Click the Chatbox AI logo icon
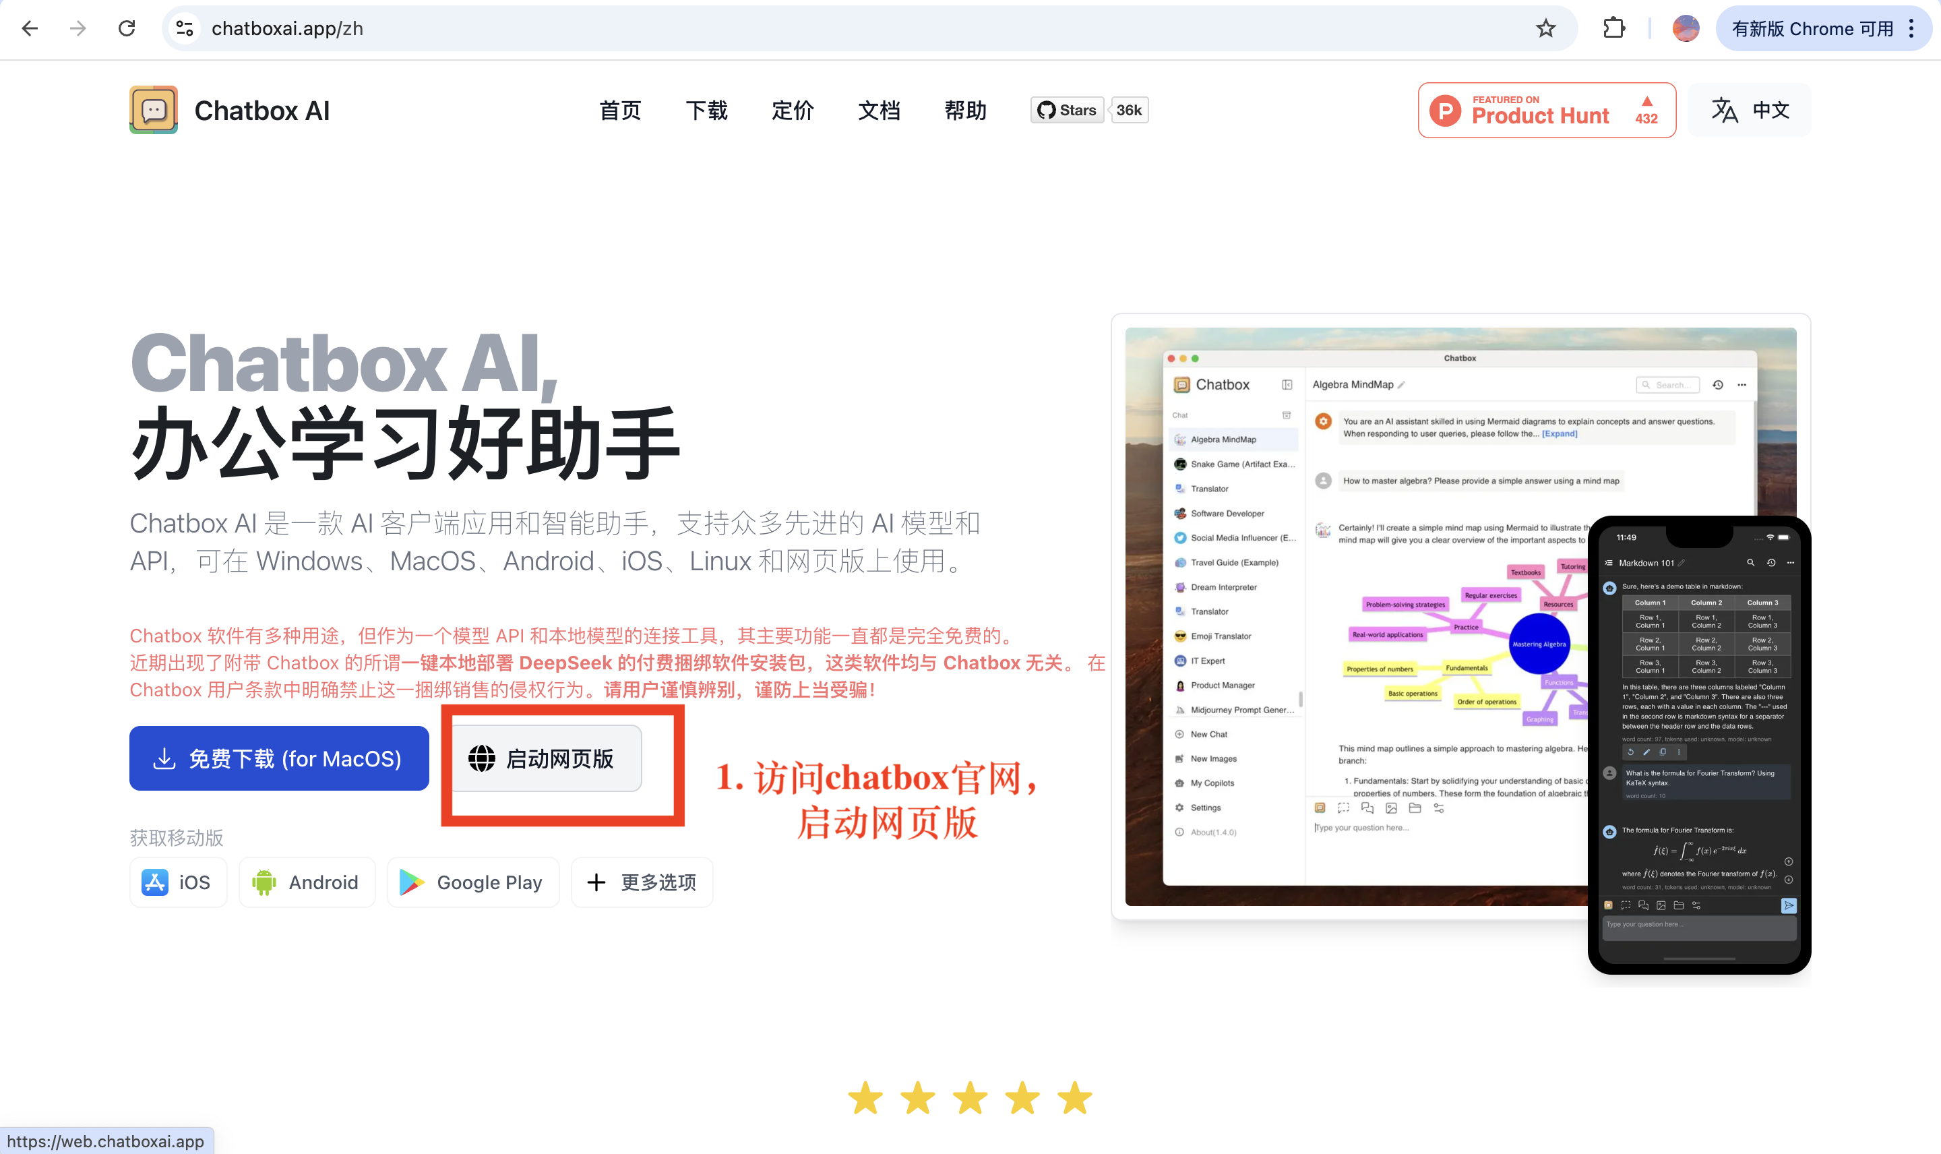Screen dimensions: 1941x1154 coord(153,110)
